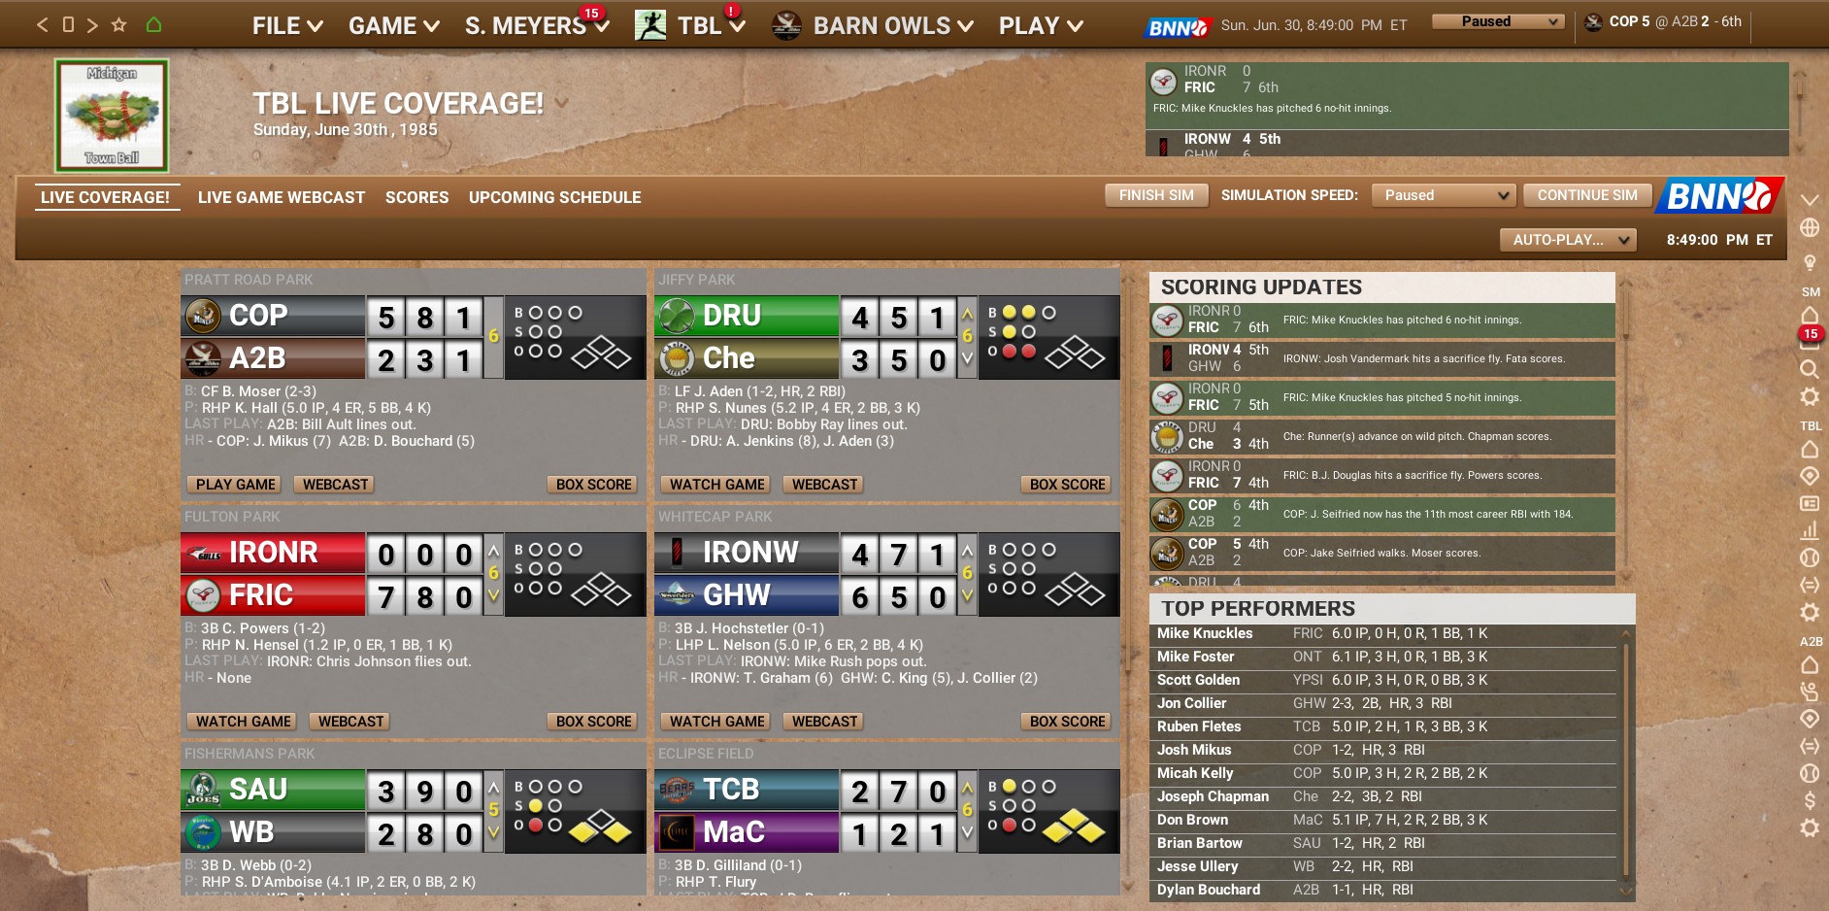Click the Michigan Town Ball league logo
The image size is (1829, 911).
[112, 116]
